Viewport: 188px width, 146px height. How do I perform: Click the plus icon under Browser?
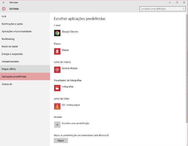tap(57, 125)
